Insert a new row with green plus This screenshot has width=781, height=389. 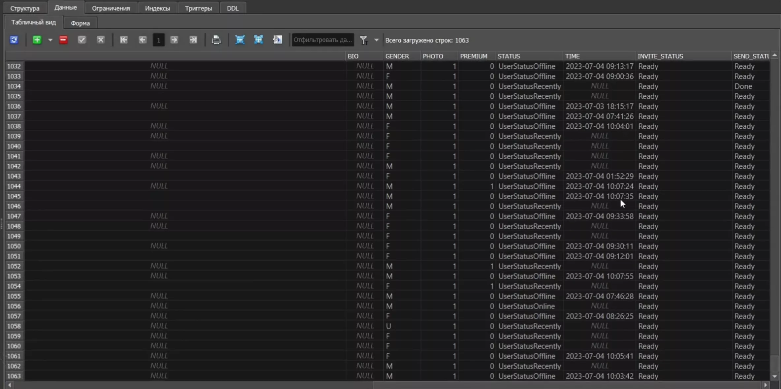coord(37,40)
